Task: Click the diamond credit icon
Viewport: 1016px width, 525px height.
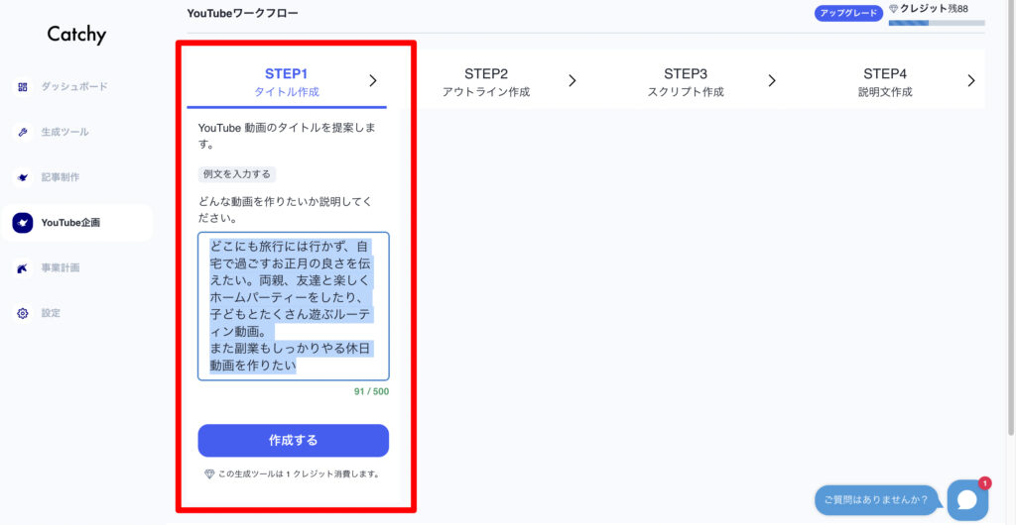Action: tap(893, 9)
